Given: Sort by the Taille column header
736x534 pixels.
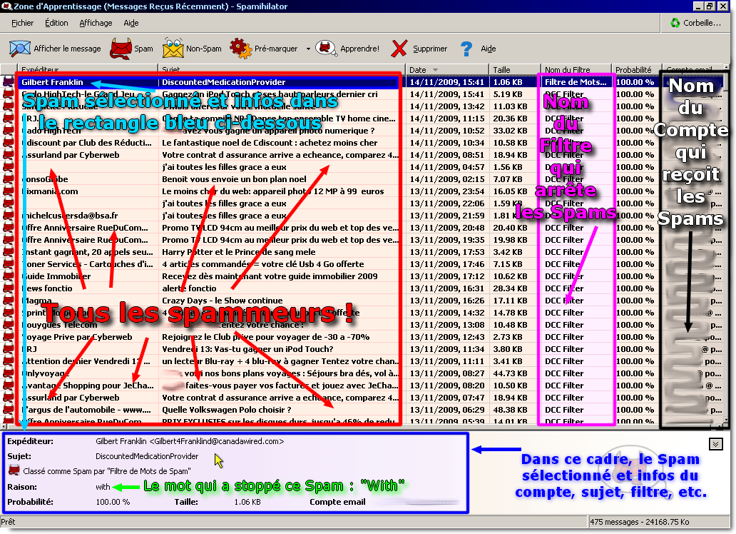Looking at the screenshot, I should click(514, 69).
